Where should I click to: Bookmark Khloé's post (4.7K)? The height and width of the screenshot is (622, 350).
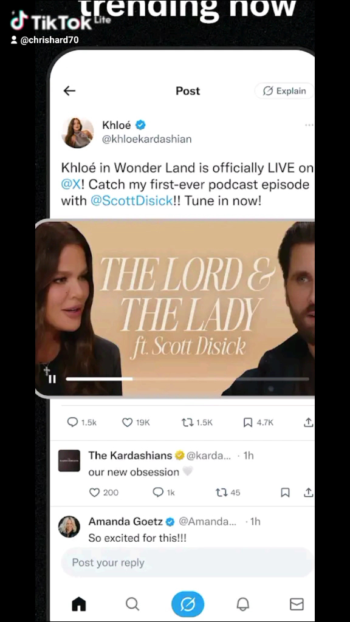pyautogui.click(x=248, y=423)
